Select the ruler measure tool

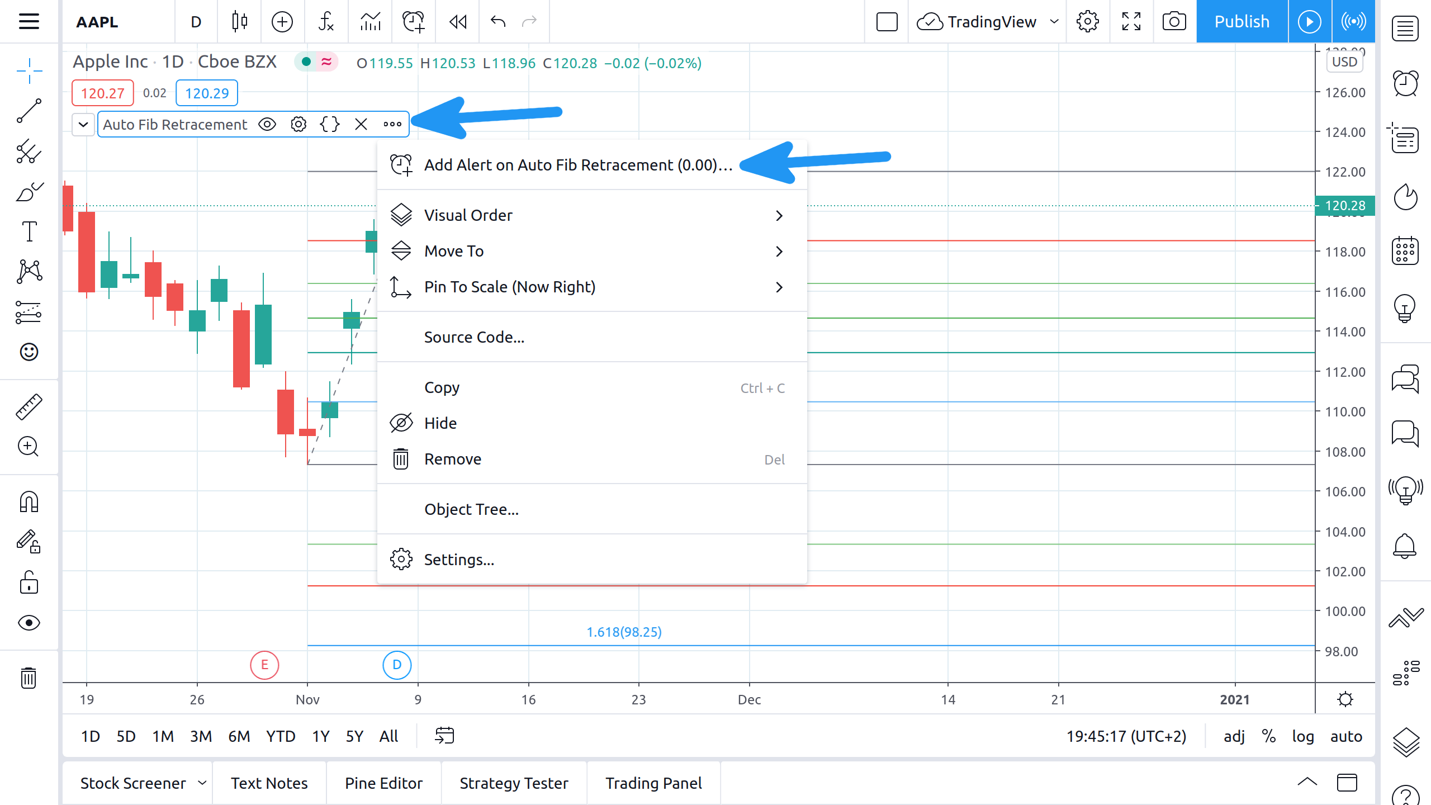click(29, 407)
